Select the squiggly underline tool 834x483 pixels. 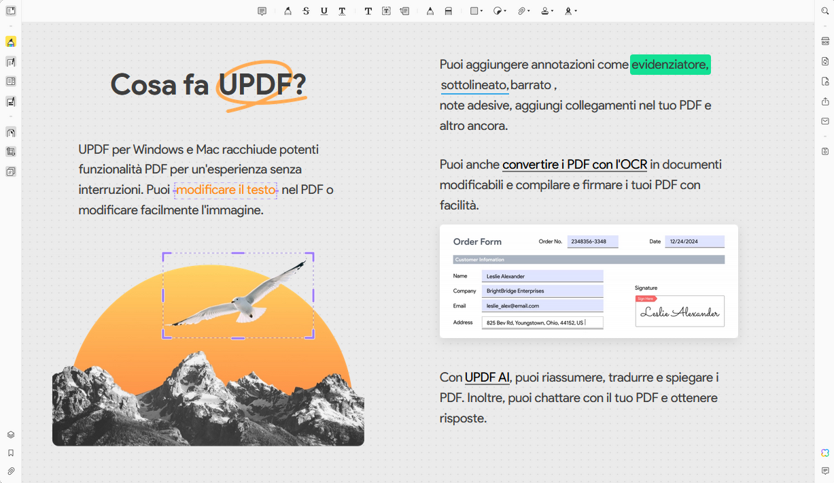coord(342,11)
